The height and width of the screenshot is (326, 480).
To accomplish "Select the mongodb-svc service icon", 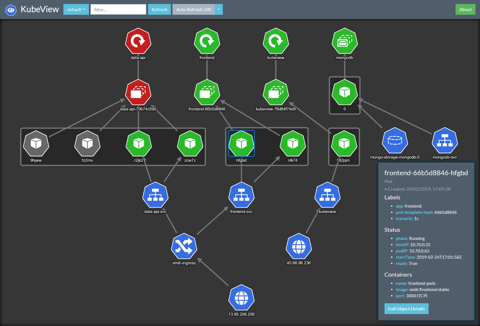I will 445,141.
